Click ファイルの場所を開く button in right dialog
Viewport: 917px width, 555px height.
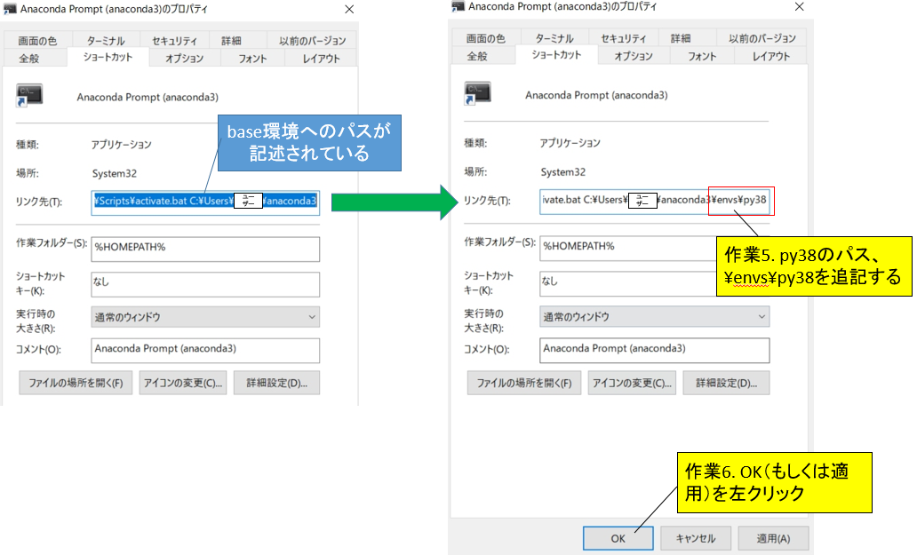coord(524,383)
